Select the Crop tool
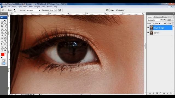This screenshot has height=98, width=175. pyautogui.click(x=2, y=26)
